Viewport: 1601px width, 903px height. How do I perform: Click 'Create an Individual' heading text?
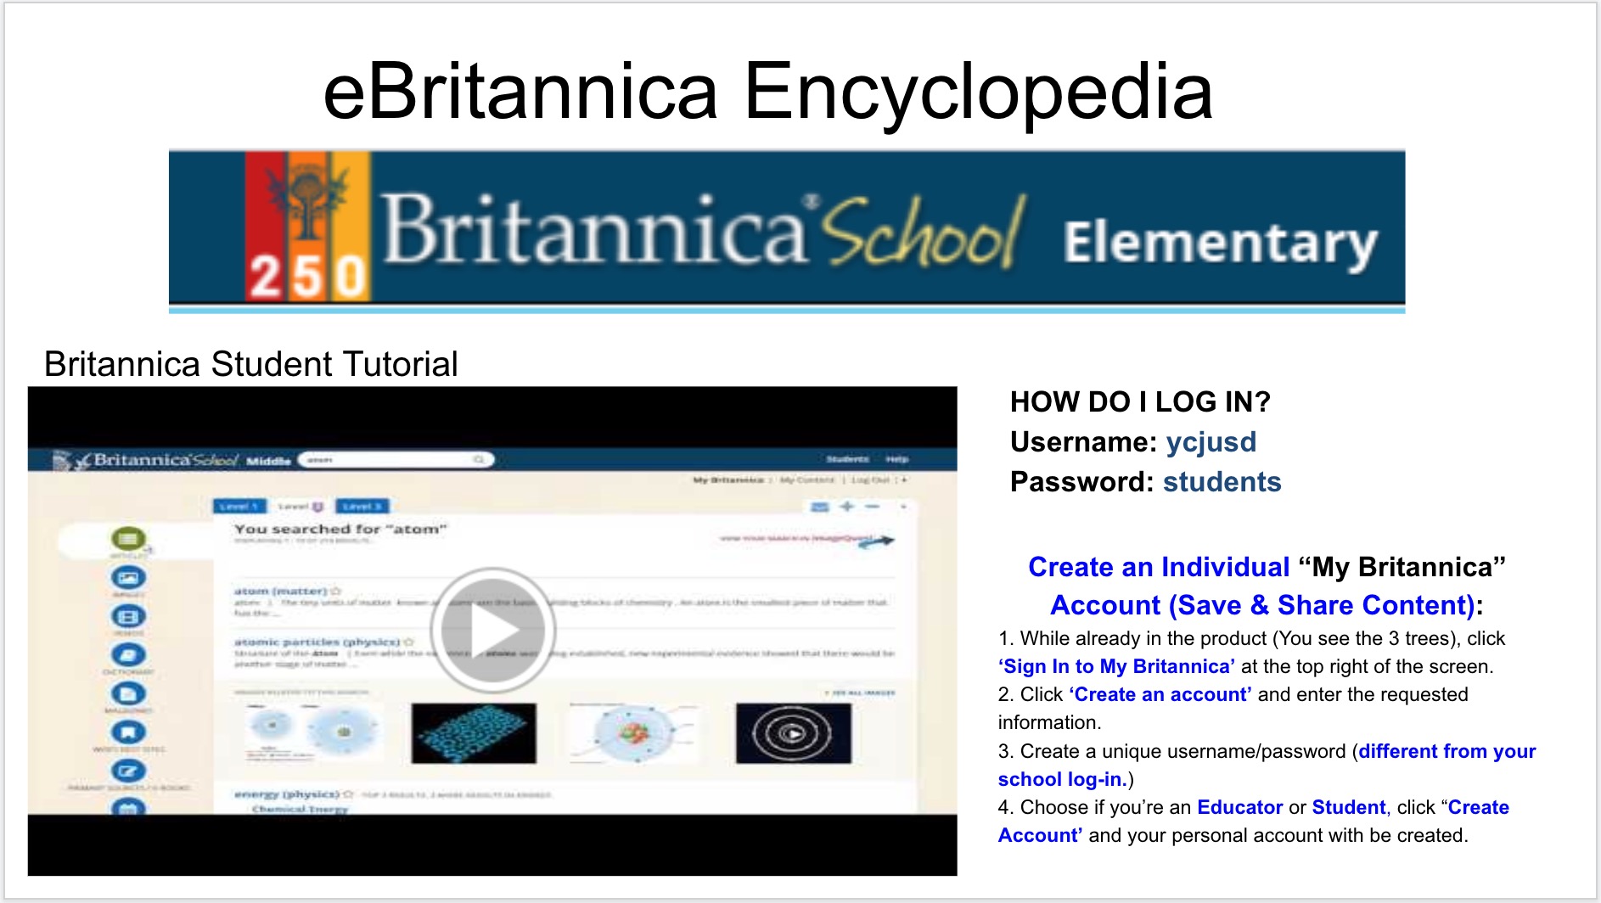[1159, 566]
